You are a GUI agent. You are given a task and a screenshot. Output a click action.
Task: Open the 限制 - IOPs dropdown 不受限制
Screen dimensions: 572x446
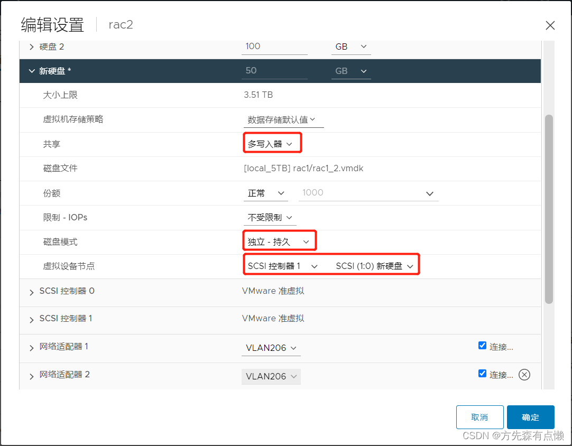click(270, 217)
